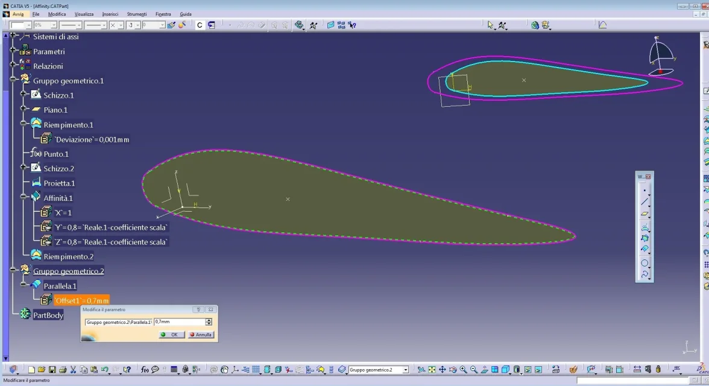Expand the Piano.1 tree node
The height and width of the screenshot is (386, 709).
click(x=24, y=108)
